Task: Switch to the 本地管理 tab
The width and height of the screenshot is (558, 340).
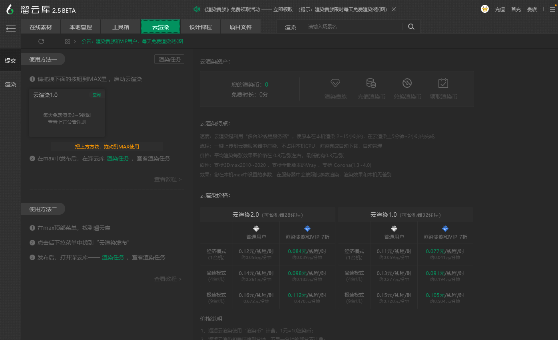Action: 81,27
